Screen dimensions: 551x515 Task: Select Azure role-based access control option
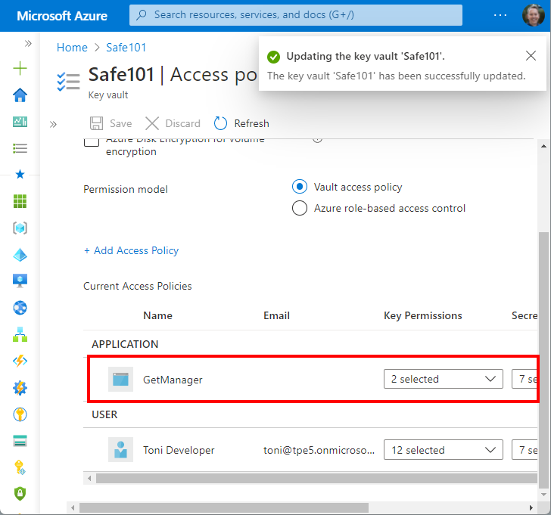pyautogui.click(x=300, y=209)
